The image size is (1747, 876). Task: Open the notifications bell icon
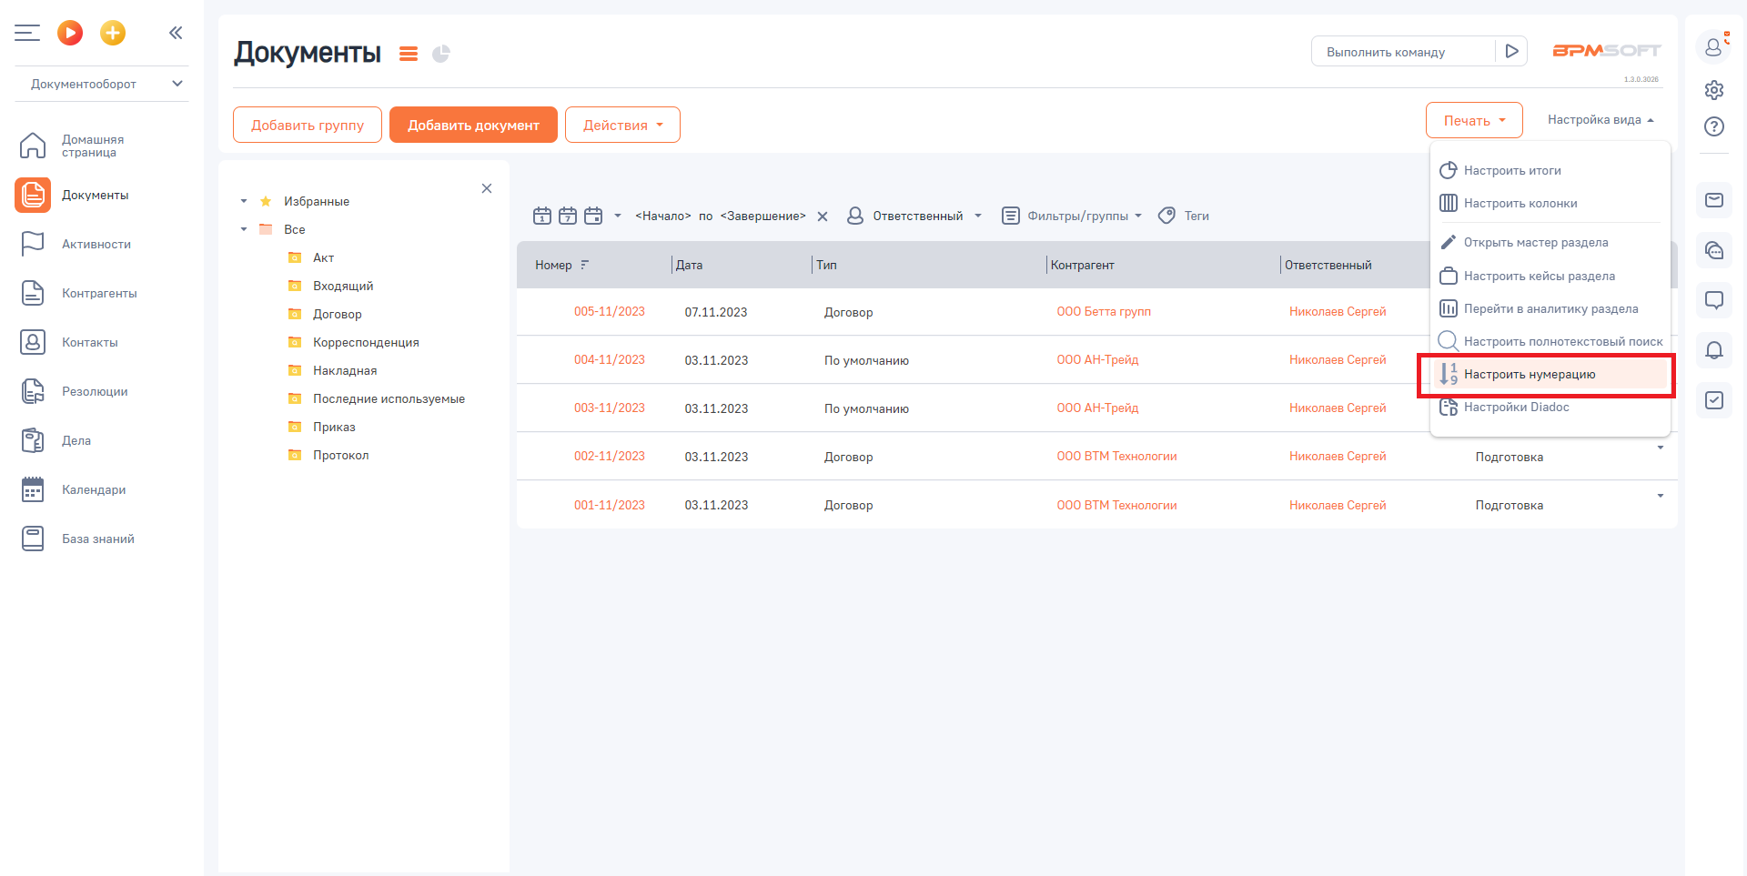[x=1714, y=350]
